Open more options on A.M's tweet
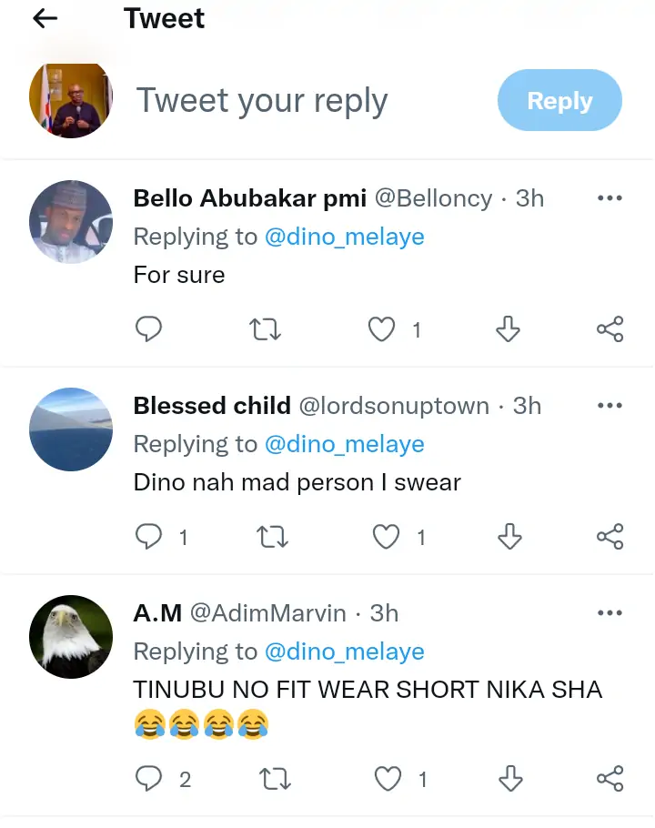This screenshot has height=828, width=655. tap(609, 613)
